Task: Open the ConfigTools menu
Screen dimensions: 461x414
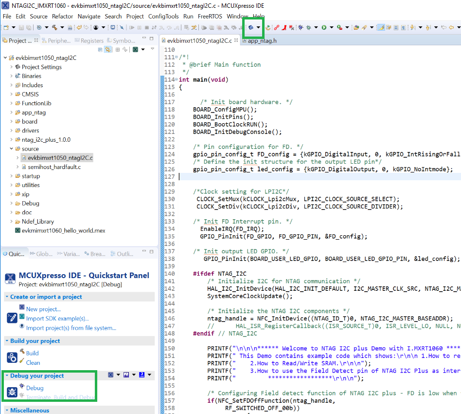Action: 163,16
